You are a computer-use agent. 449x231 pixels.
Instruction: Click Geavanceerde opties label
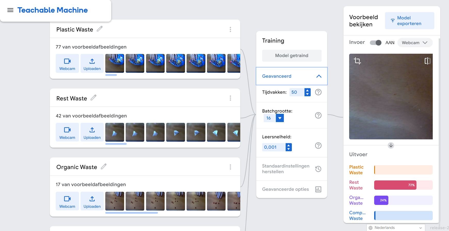285,189
